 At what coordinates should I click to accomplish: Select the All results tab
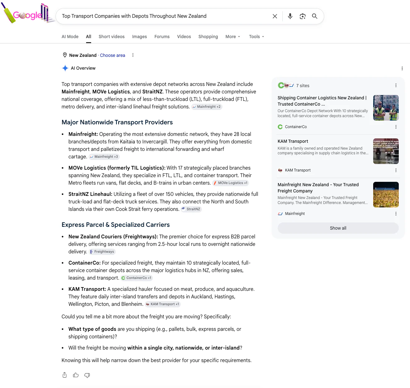(x=89, y=37)
